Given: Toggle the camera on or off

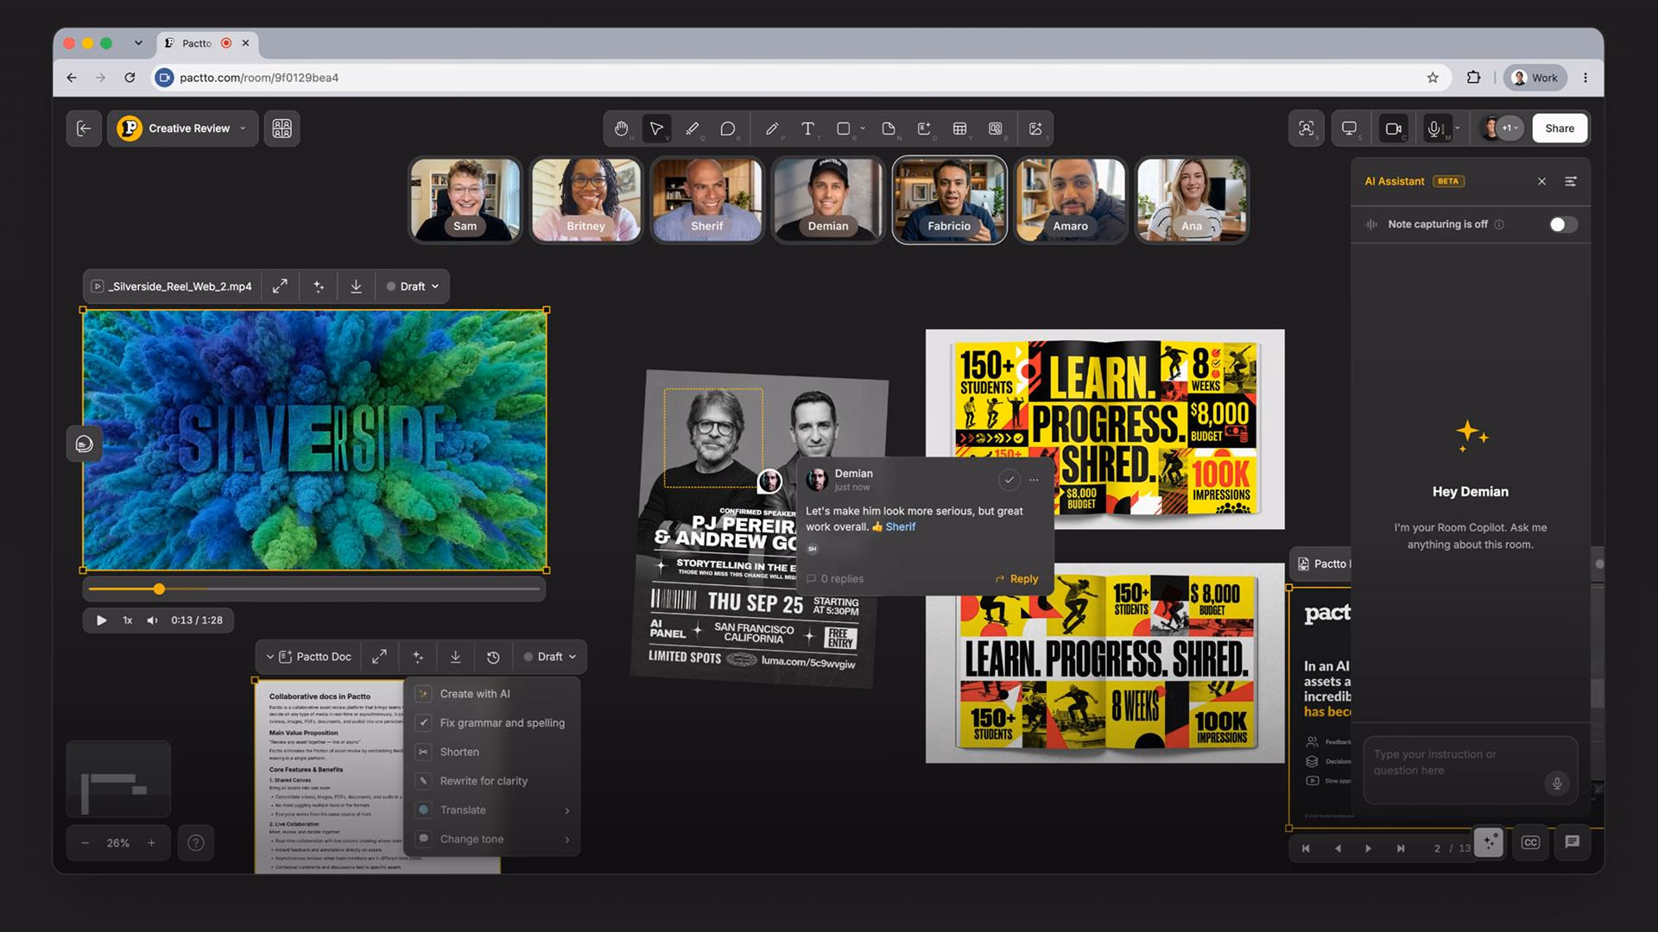Looking at the screenshot, I should (1393, 129).
